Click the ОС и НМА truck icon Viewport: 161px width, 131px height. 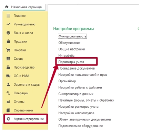pos(8,76)
